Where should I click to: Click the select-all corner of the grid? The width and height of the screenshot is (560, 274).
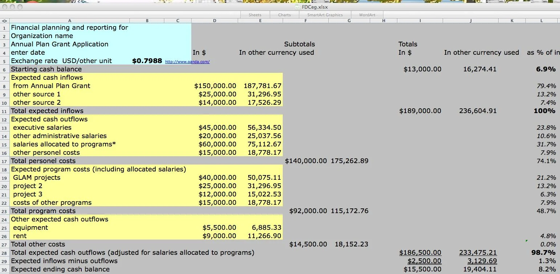point(4,21)
